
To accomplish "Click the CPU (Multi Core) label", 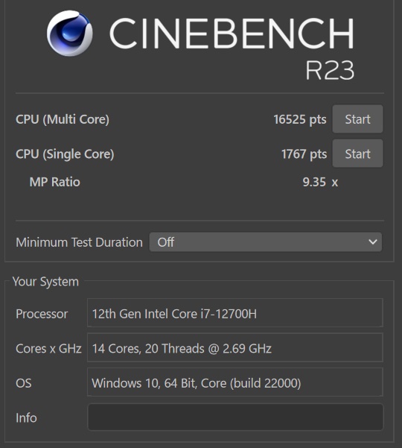I will (x=63, y=119).
